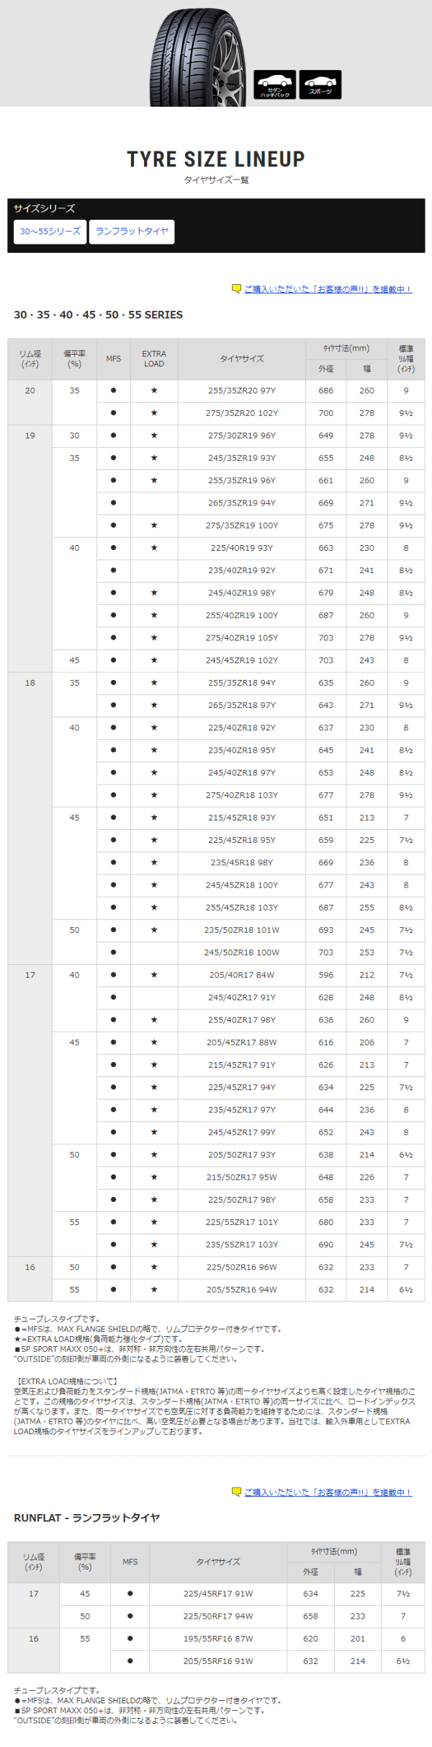This screenshot has width=432, height=1747.
Task: Click the 205/55ZR16 94W tire size
Action: [242, 1290]
